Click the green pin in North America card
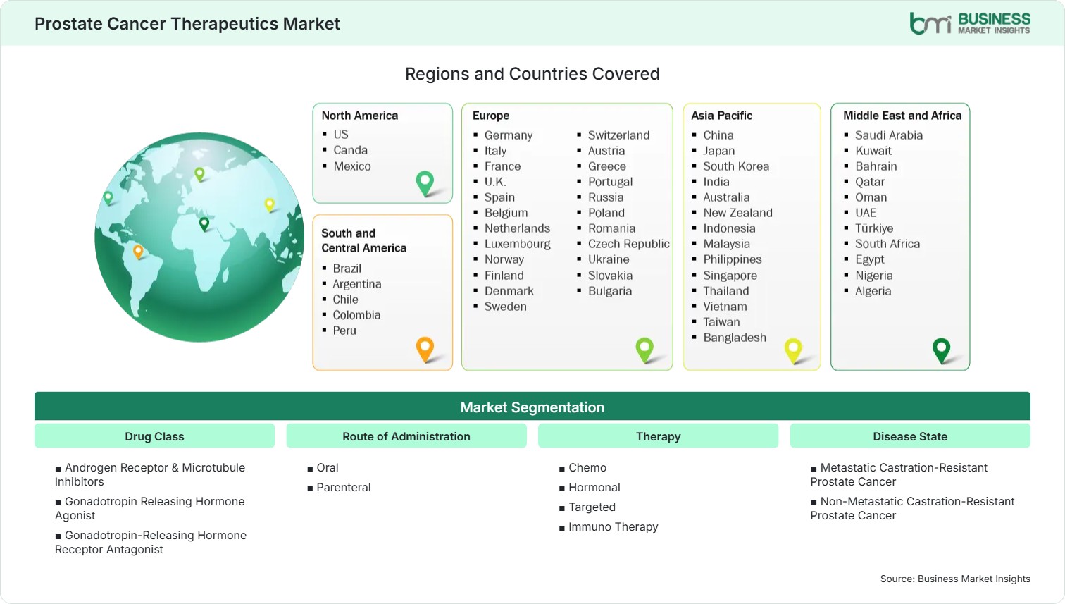Screen dimensions: 1065x604 [x=425, y=183]
